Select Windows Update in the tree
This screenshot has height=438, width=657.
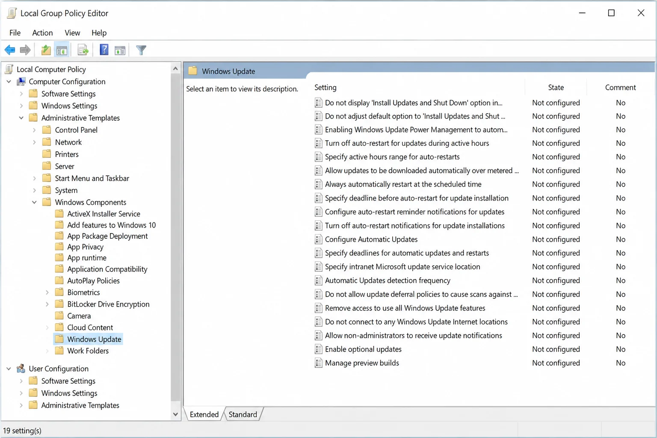point(94,339)
